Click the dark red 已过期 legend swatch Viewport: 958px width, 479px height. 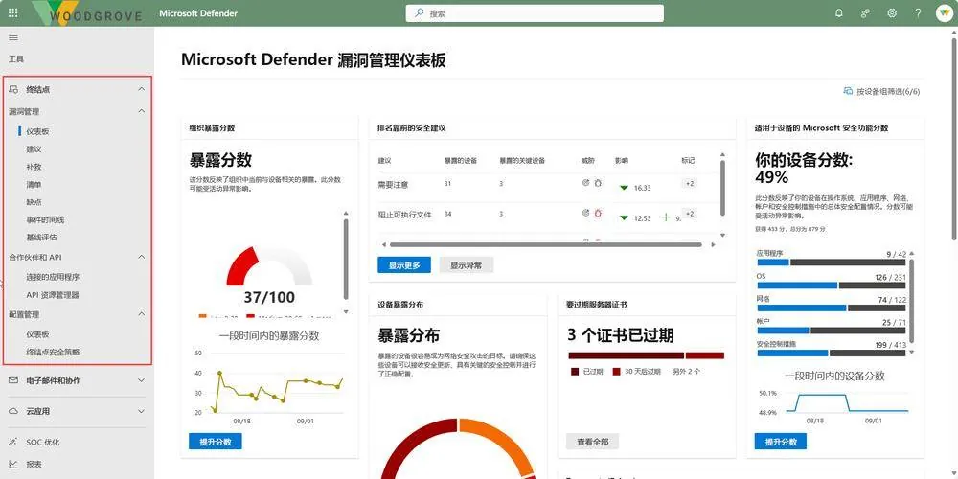(x=574, y=371)
